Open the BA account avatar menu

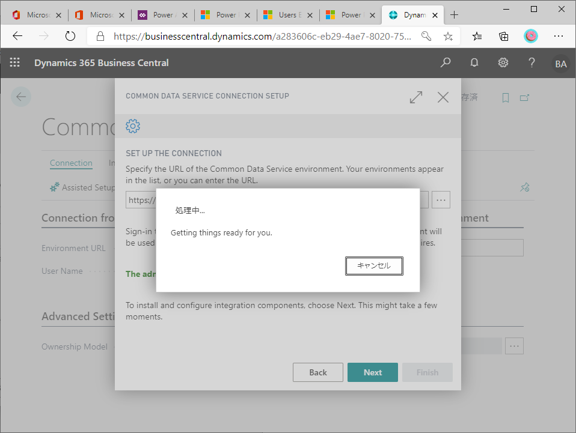(560, 64)
